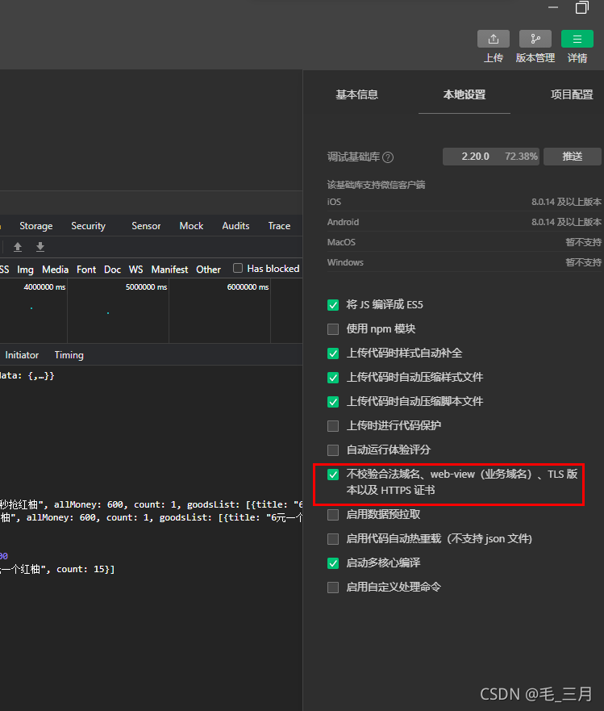Open the Mock devtools tab
This screenshot has height=711, width=604.
point(191,226)
